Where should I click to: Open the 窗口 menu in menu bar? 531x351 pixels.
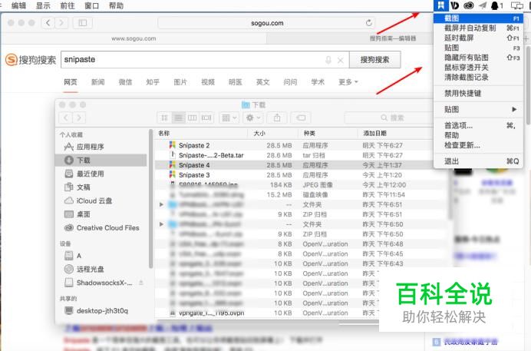tap(91, 5)
